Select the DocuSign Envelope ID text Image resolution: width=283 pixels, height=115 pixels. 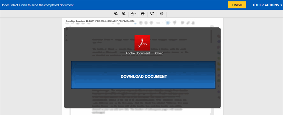[x=100, y=21]
